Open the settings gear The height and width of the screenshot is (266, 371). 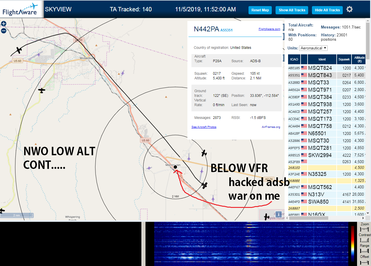349,9
